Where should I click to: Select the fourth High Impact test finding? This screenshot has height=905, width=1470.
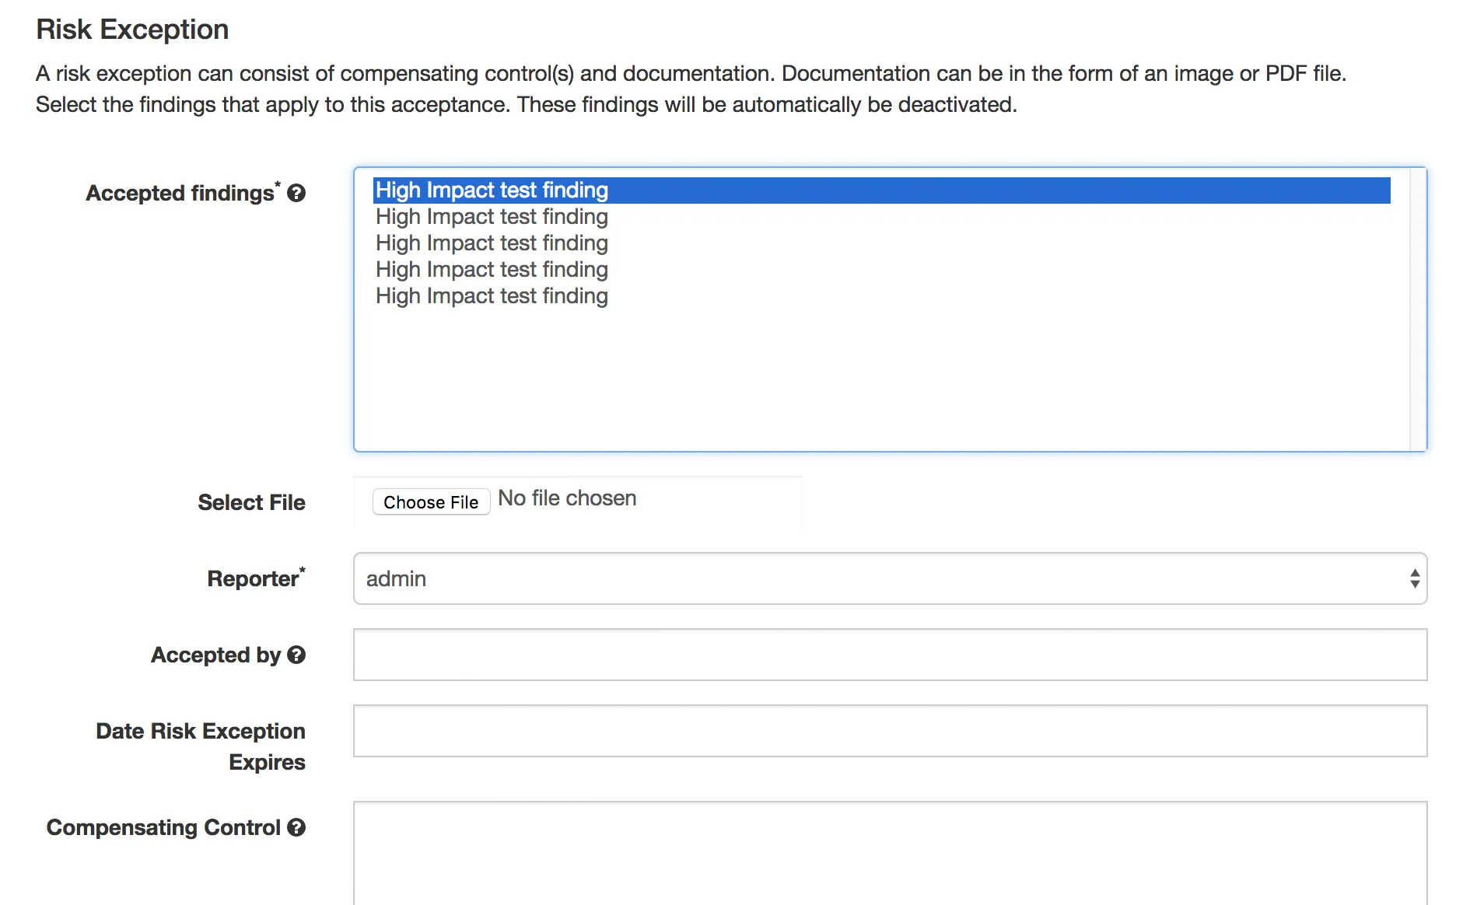point(492,269)
